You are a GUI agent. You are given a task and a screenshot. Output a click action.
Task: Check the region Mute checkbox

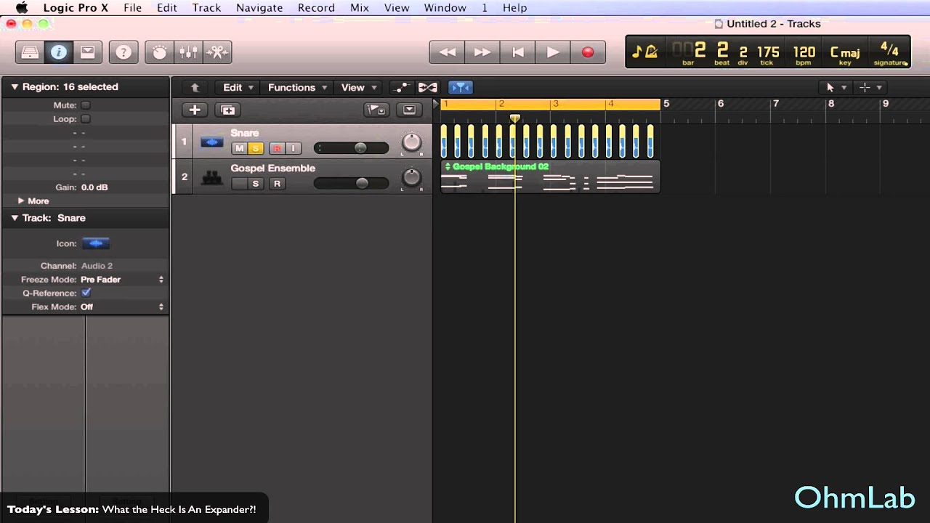tap(86, 105)
